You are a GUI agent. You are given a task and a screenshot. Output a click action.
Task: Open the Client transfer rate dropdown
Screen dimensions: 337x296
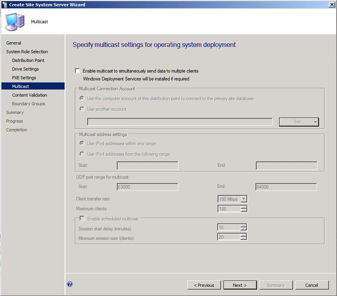[243, 199]
